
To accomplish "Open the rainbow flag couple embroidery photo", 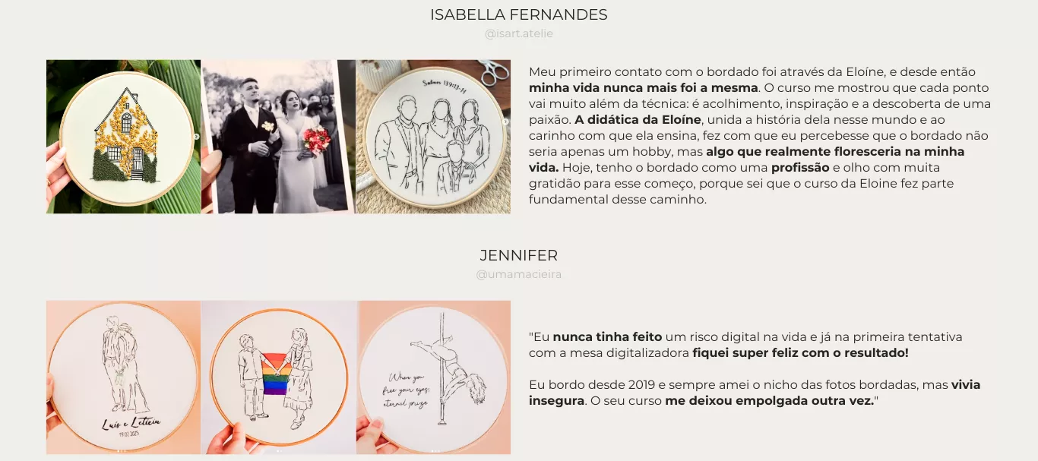I will [279, 377].
